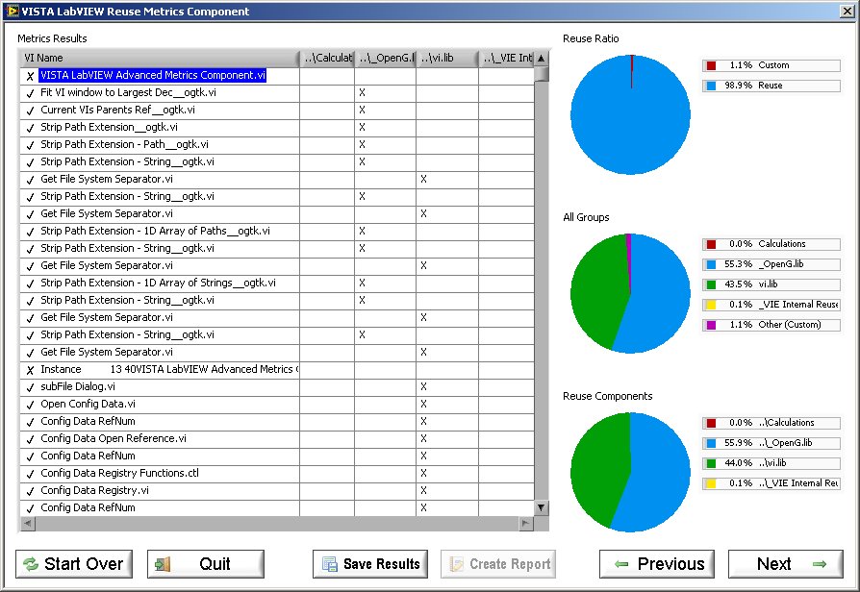The height and width of the screenshot is (592, 860).
Task: Select the 98.9% Reuse legend entry
Action: coord(771,86)
